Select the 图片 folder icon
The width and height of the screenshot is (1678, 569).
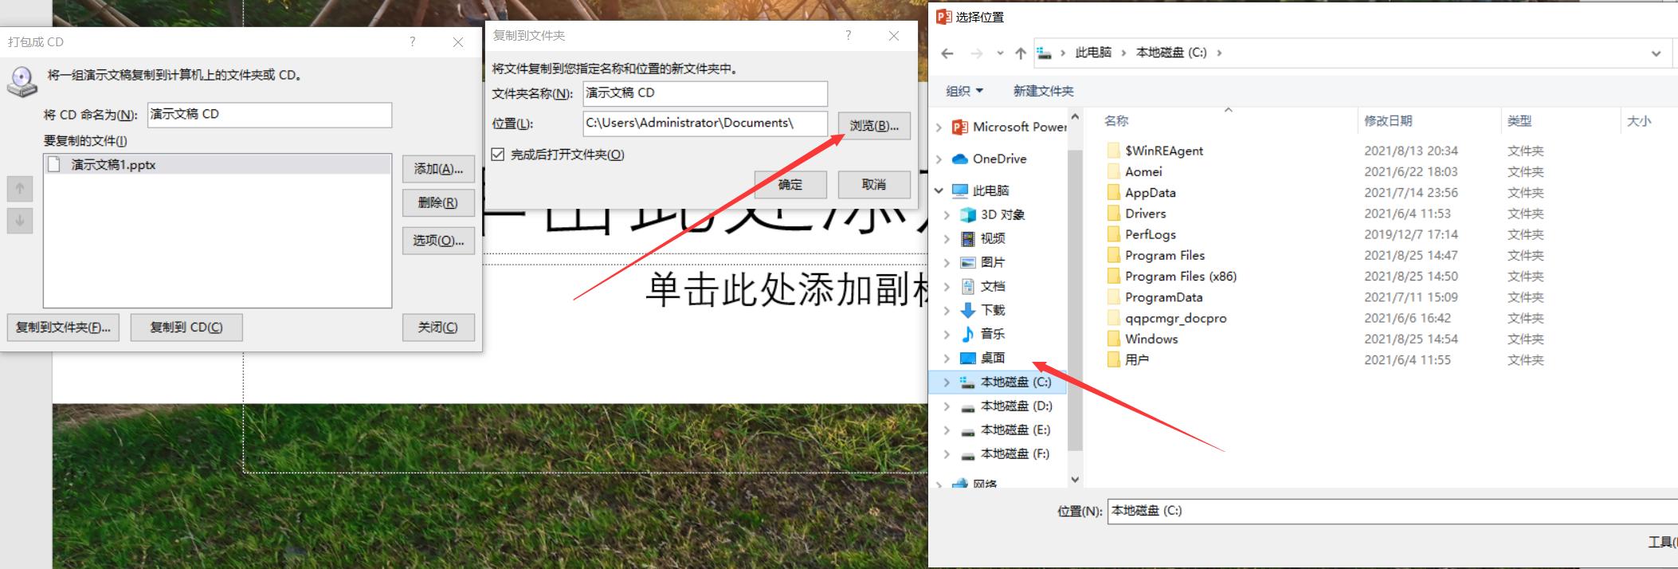(x=968, y=262)
